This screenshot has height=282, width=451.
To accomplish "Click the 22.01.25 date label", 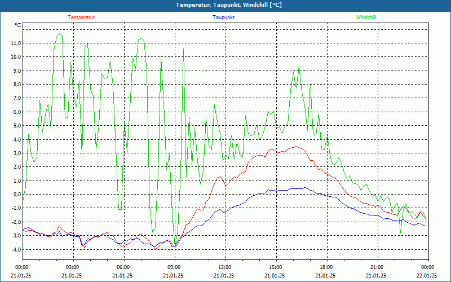I will (x=427, y=275).
